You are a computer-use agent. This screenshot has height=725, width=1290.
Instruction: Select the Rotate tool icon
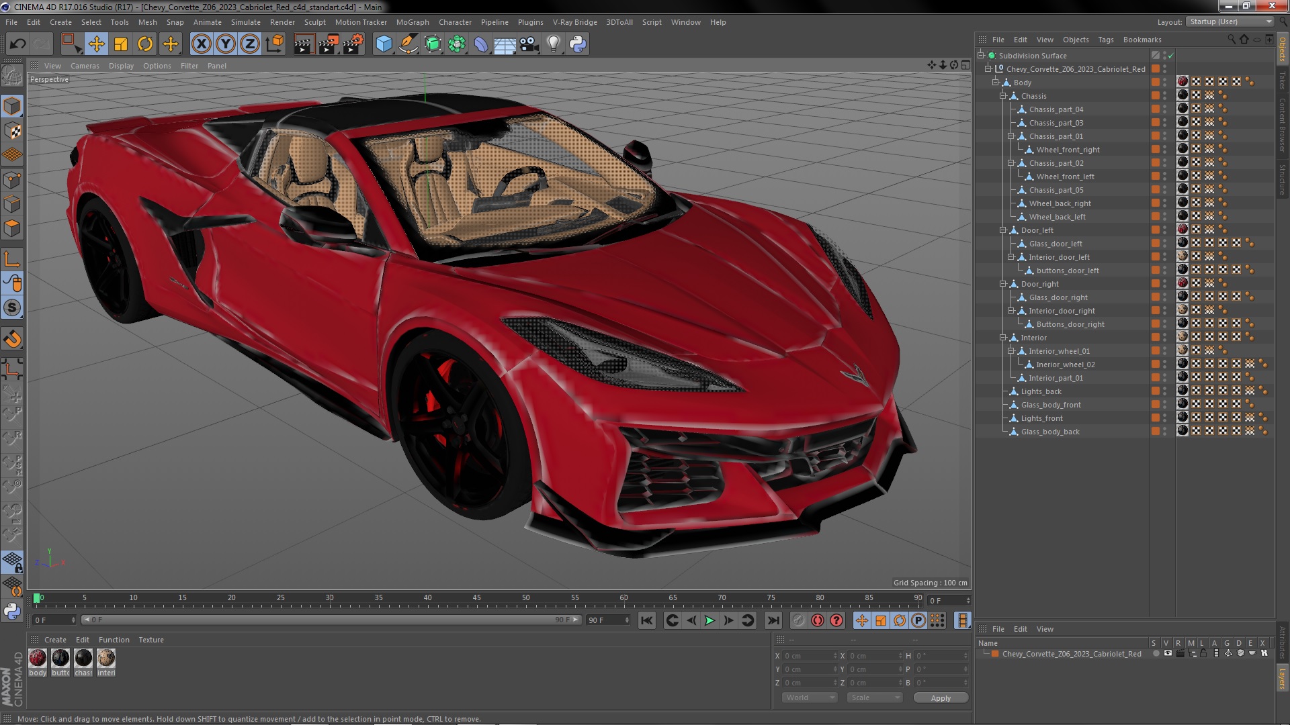point(145,44)
